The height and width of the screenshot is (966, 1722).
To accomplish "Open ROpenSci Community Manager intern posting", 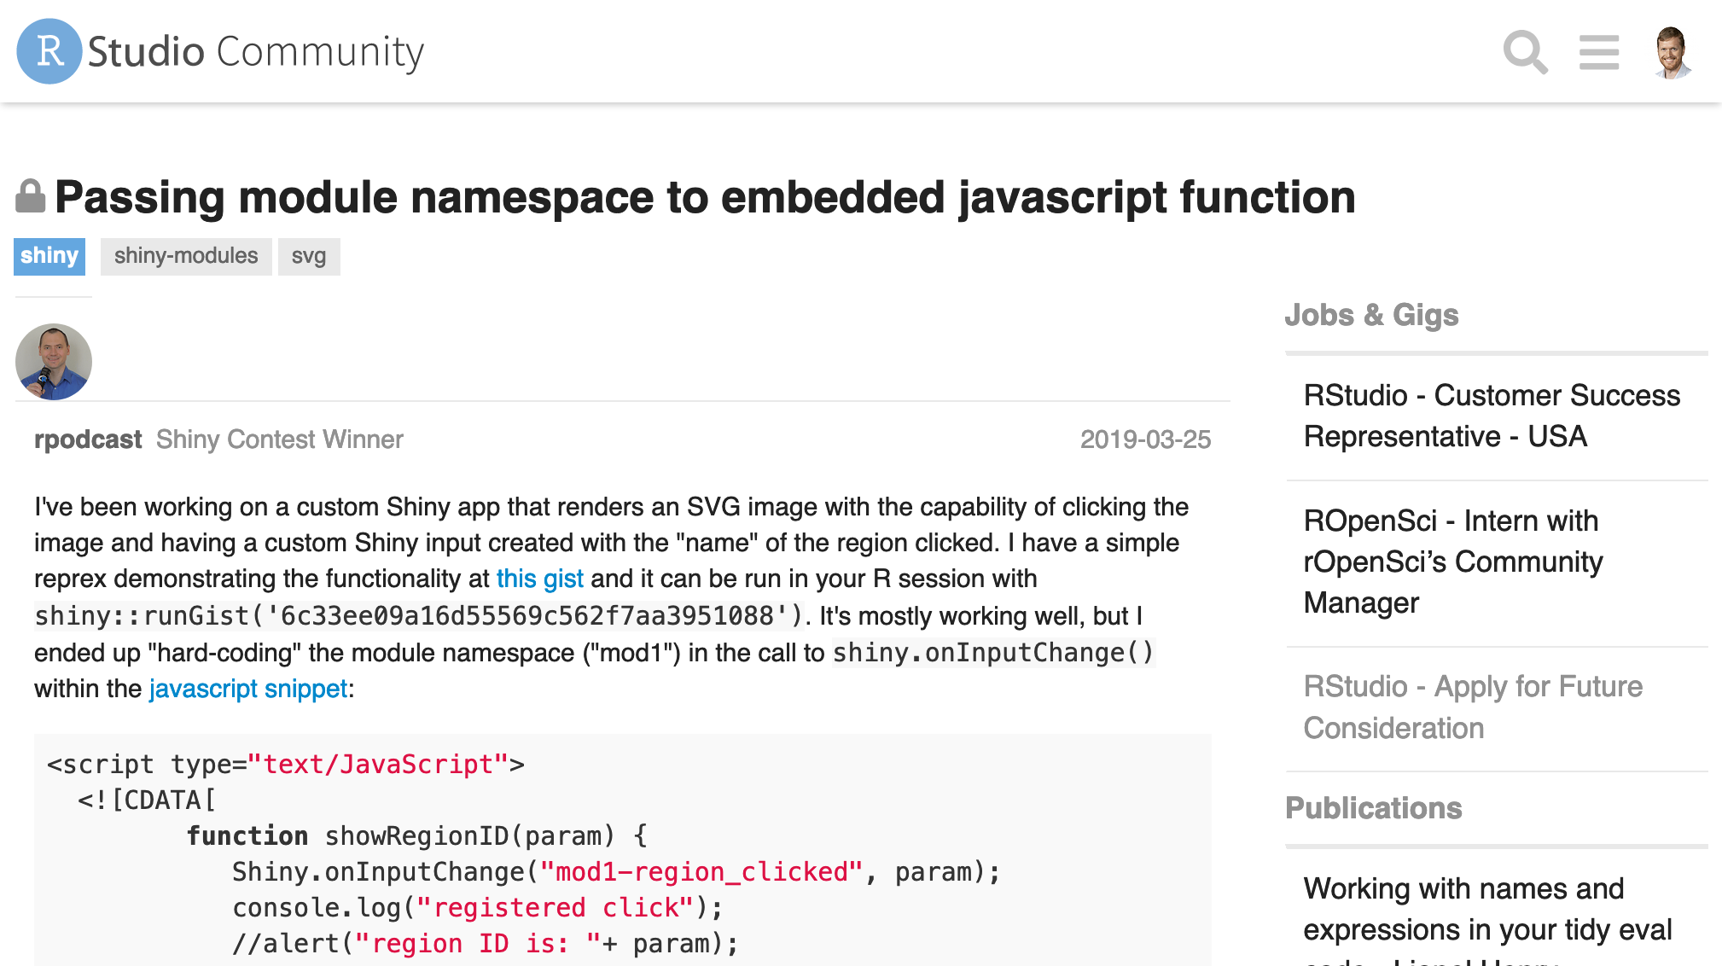I will pyautogui.click(x=1453, y=562).
